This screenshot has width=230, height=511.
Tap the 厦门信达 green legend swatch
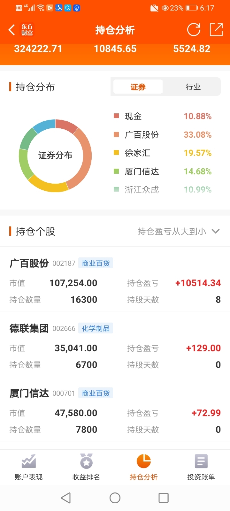[116, 171]
